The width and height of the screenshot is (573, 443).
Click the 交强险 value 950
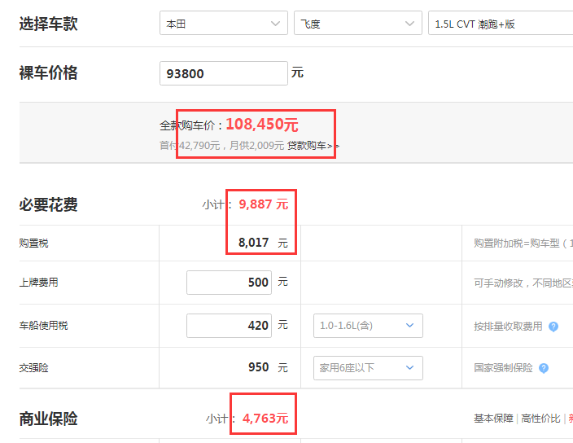[x=258, y=367]
